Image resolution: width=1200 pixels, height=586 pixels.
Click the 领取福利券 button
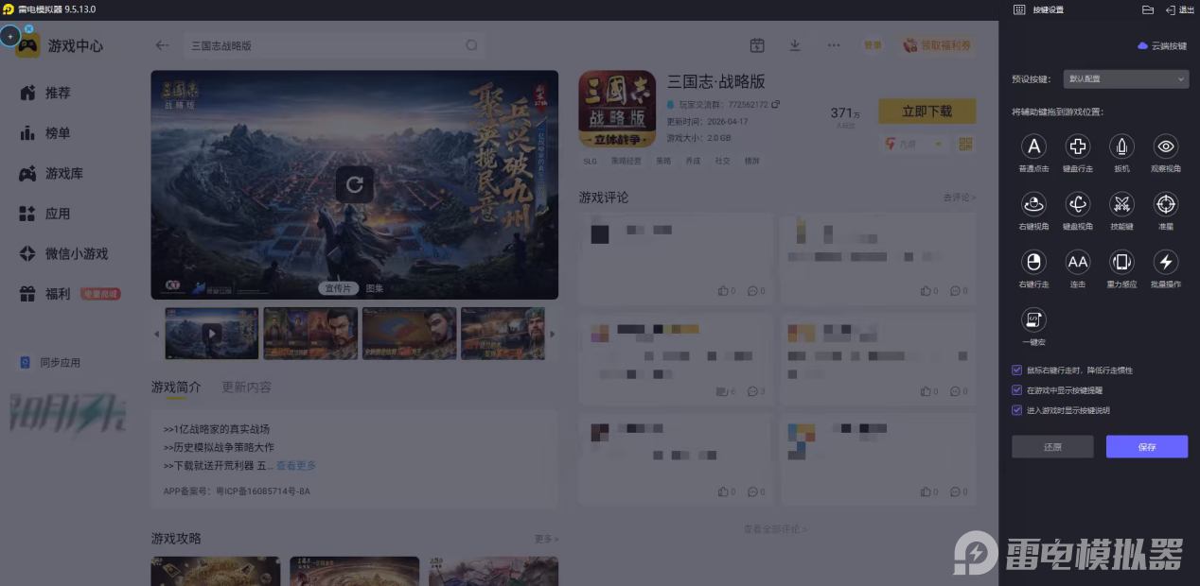937,44
